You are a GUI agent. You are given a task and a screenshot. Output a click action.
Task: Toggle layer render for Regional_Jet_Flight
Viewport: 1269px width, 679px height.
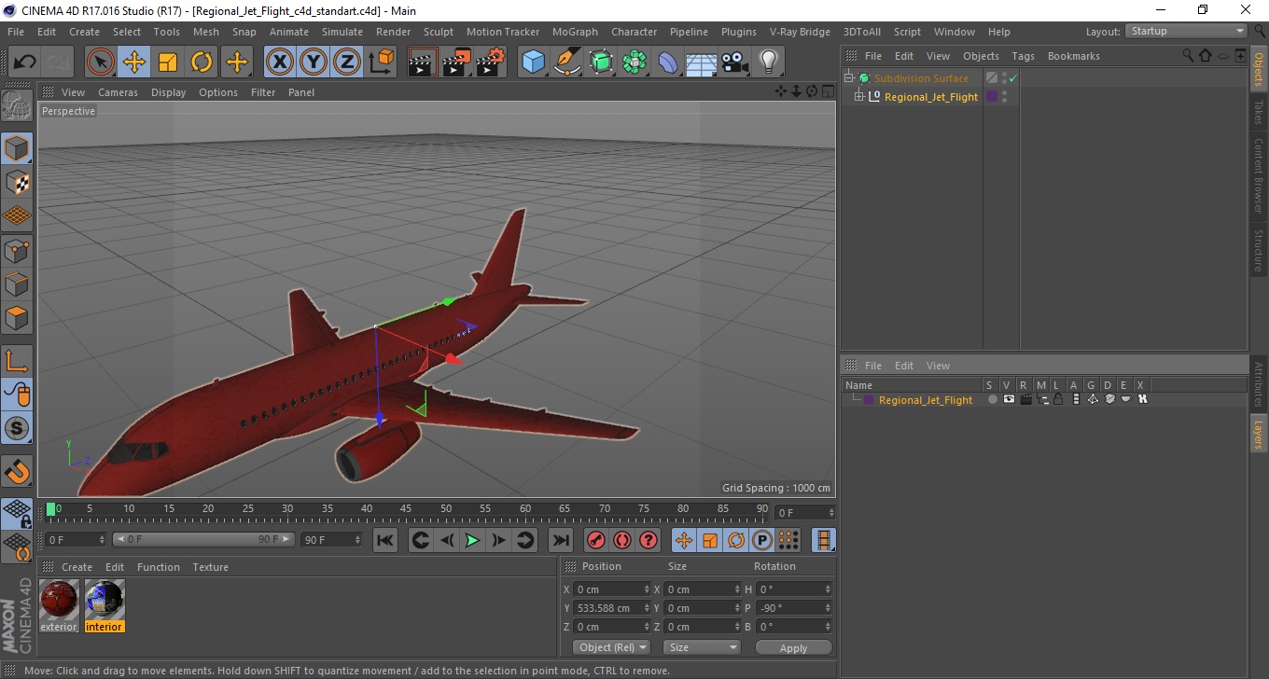[x=1025, y=399]
